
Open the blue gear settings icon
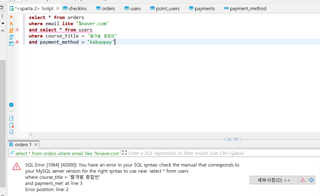tap(11, 105)
